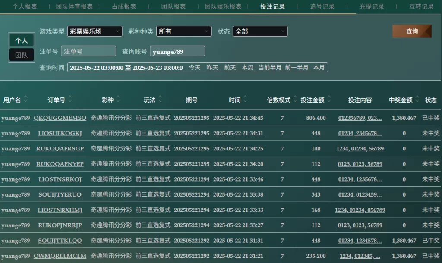
Task: Set time range to 今天
Action: click(x=195, y=68)
